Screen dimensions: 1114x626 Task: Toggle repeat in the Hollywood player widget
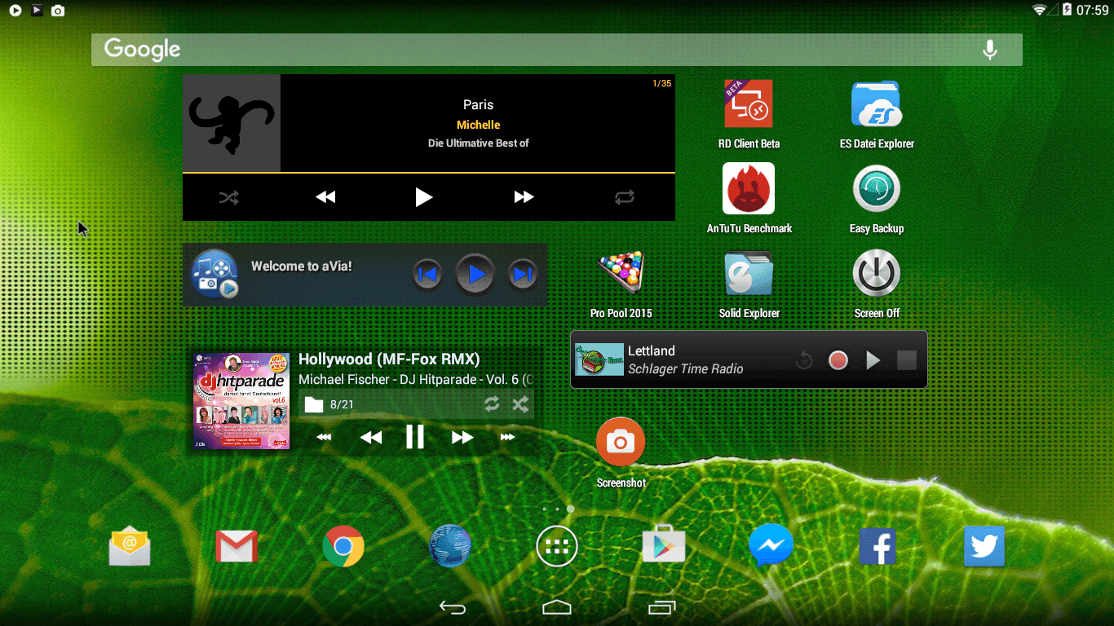point(492,404)
